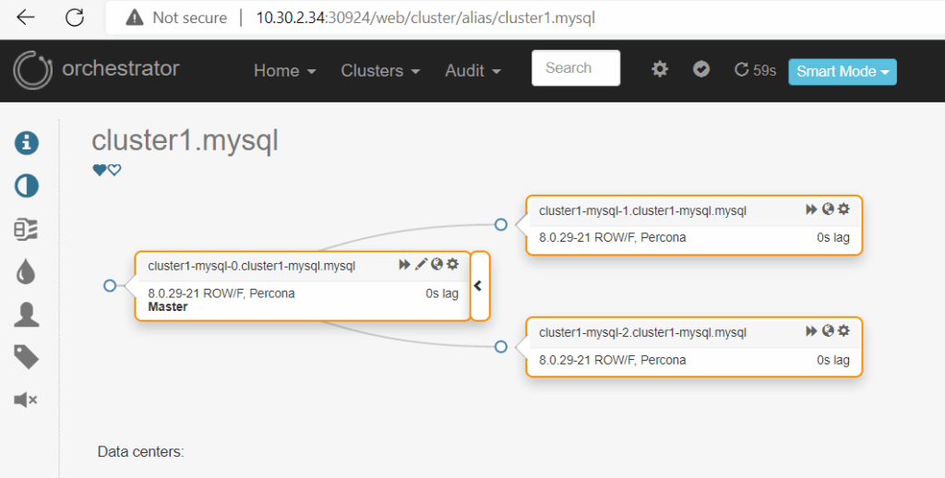The width and height of the screenshot is (945, 478).
Task: Click the cluster1-mysql-1.cluster1-mysql.mysql hostname
Action: (x=642, y=211)
